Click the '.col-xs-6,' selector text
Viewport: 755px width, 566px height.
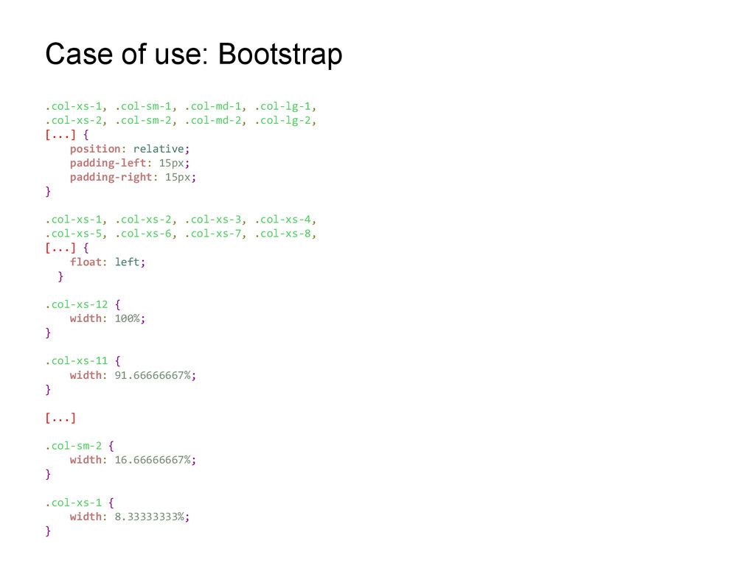coord(147,234)
